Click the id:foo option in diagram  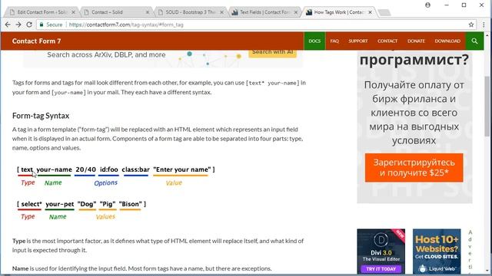109,169
